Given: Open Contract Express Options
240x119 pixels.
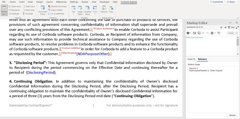Looking at the screenshot, I should [104, 9].
